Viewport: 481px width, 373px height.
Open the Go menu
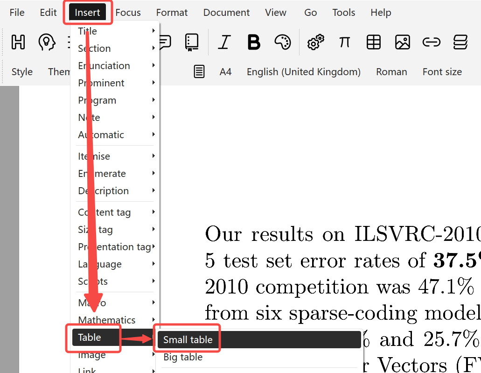[x=310, y=13]
